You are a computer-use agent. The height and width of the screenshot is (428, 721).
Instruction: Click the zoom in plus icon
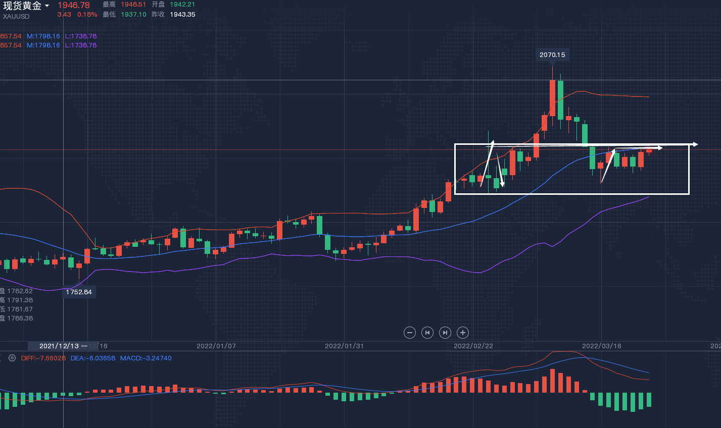pos(462,332)
